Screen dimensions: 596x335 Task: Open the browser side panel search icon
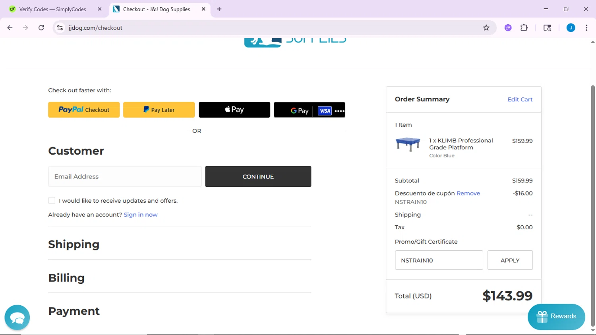tap(547, 28)
